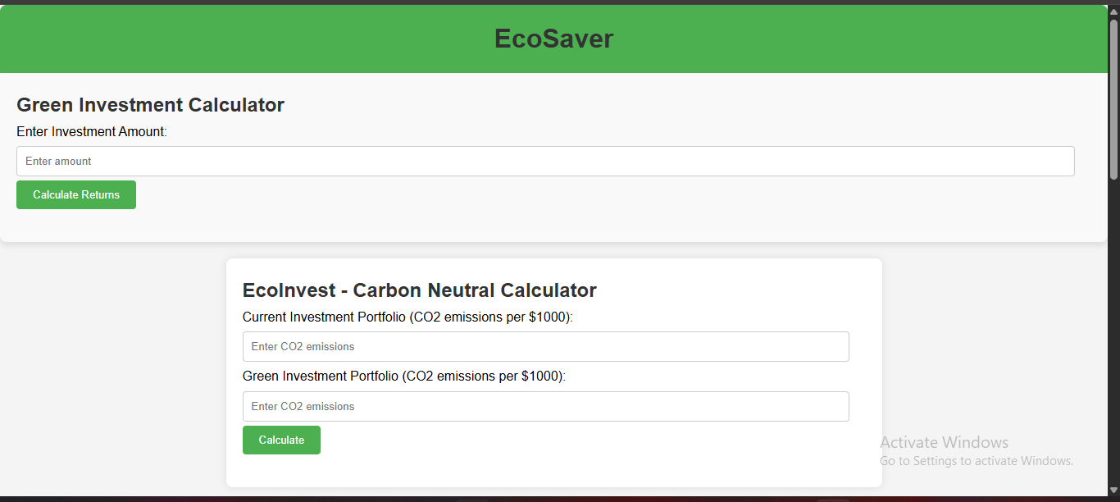Click the scrollbar up arrow
Viewport: 1120px width, 502px height.
[x=1113, y=11]
